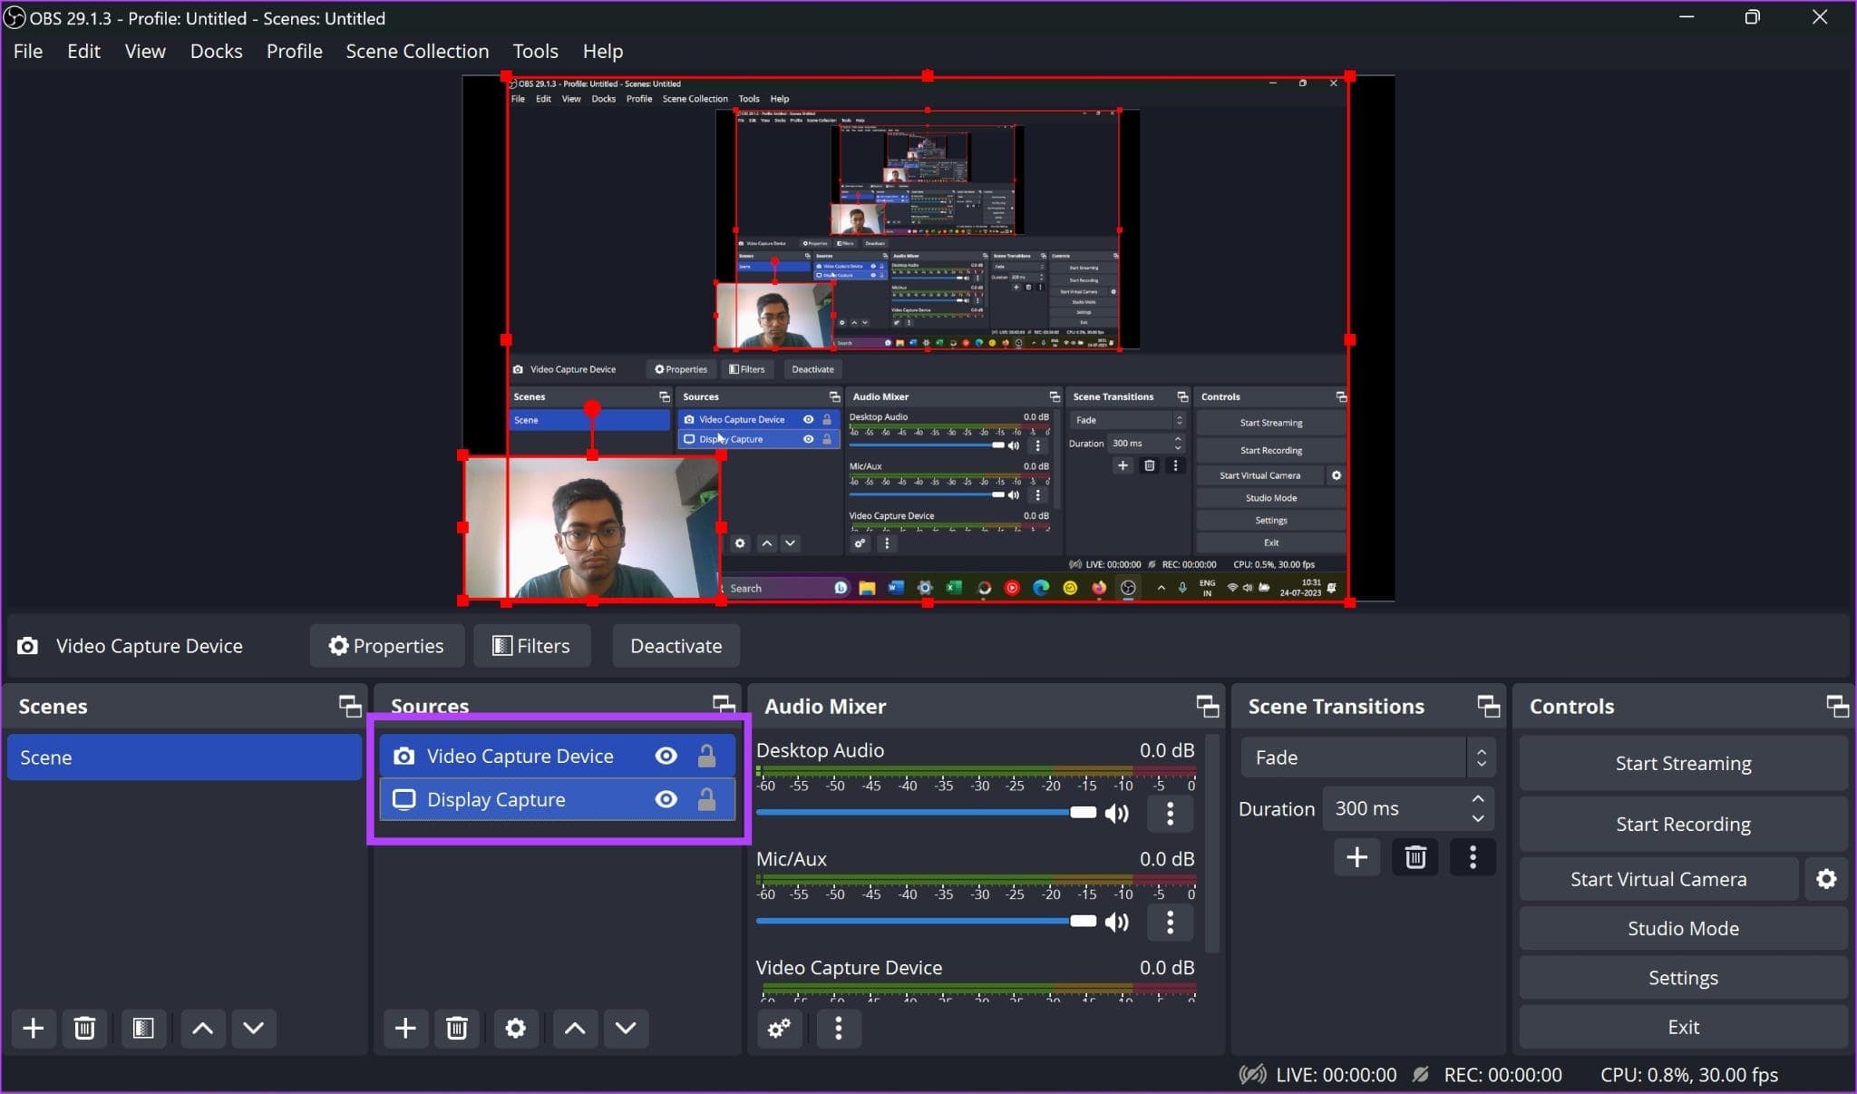Open Properties for selected source
Viewport: 1857px width, 1094px height.
tap(387, 646)
